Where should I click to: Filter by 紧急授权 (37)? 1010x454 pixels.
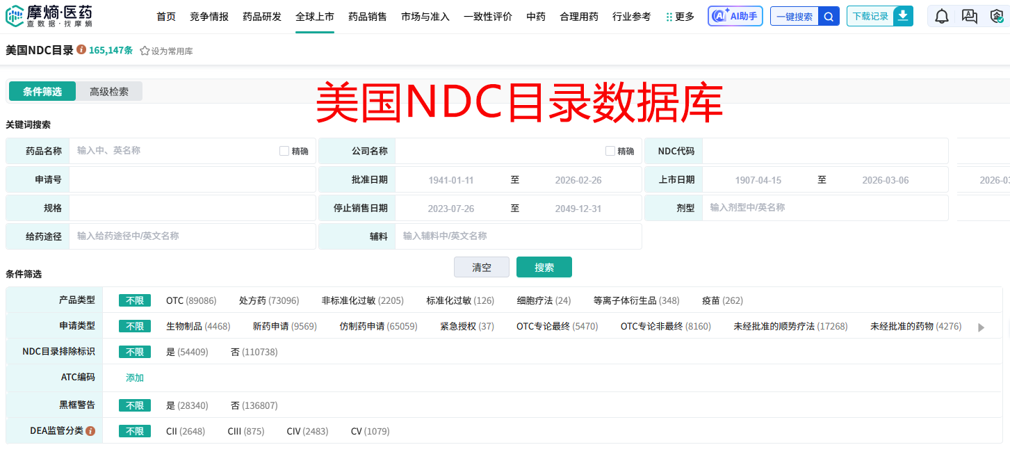(467, 326)
